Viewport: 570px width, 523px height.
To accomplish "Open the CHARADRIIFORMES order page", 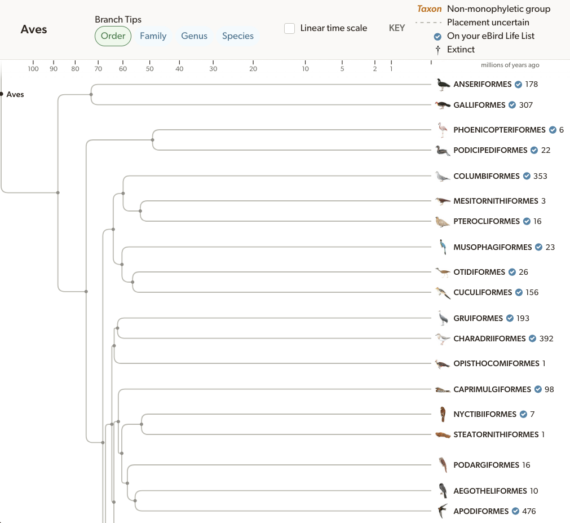I will click(x=489, y=338).
